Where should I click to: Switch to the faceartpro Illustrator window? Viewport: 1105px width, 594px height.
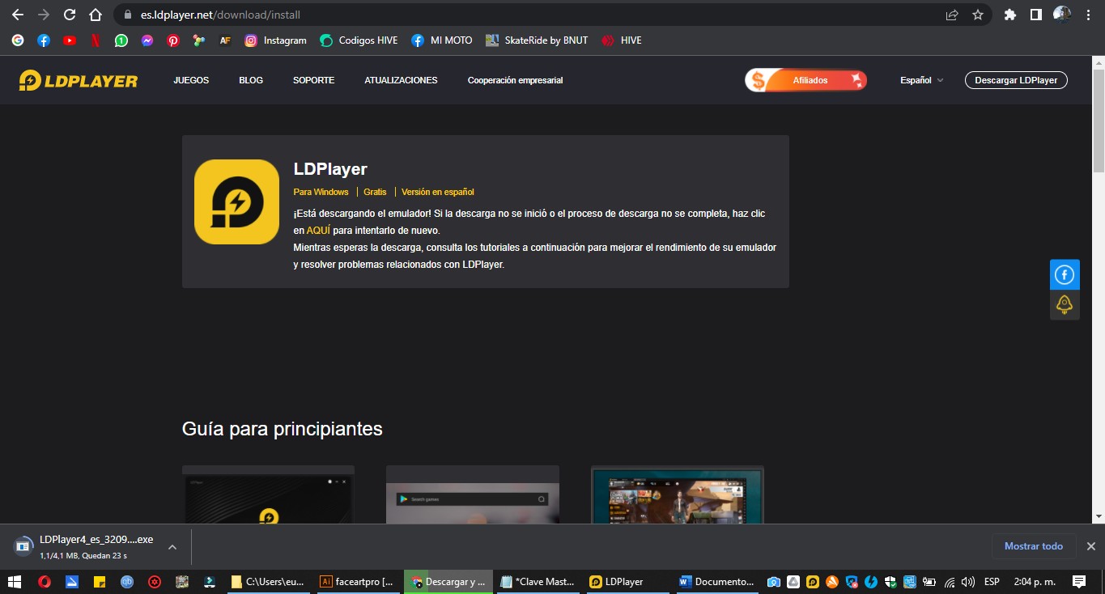(x=356, y=581)
